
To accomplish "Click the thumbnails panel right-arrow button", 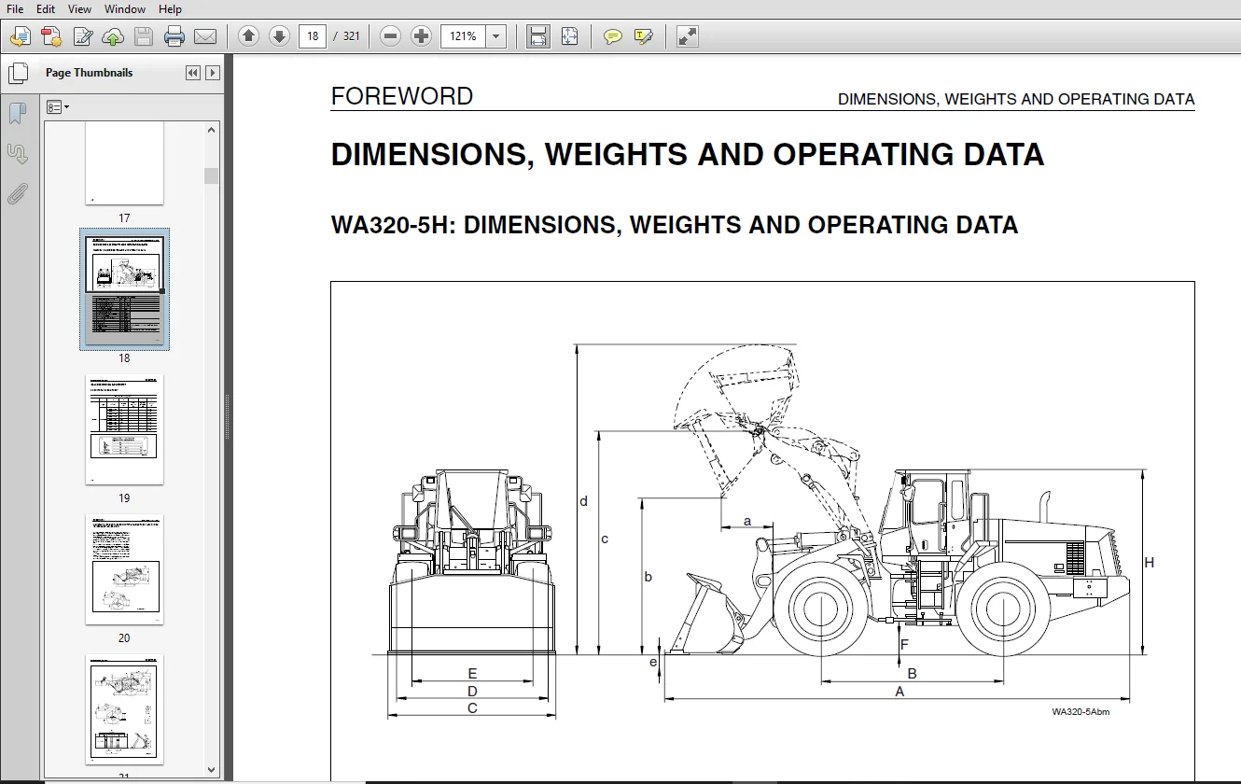I will coord(213,73).
